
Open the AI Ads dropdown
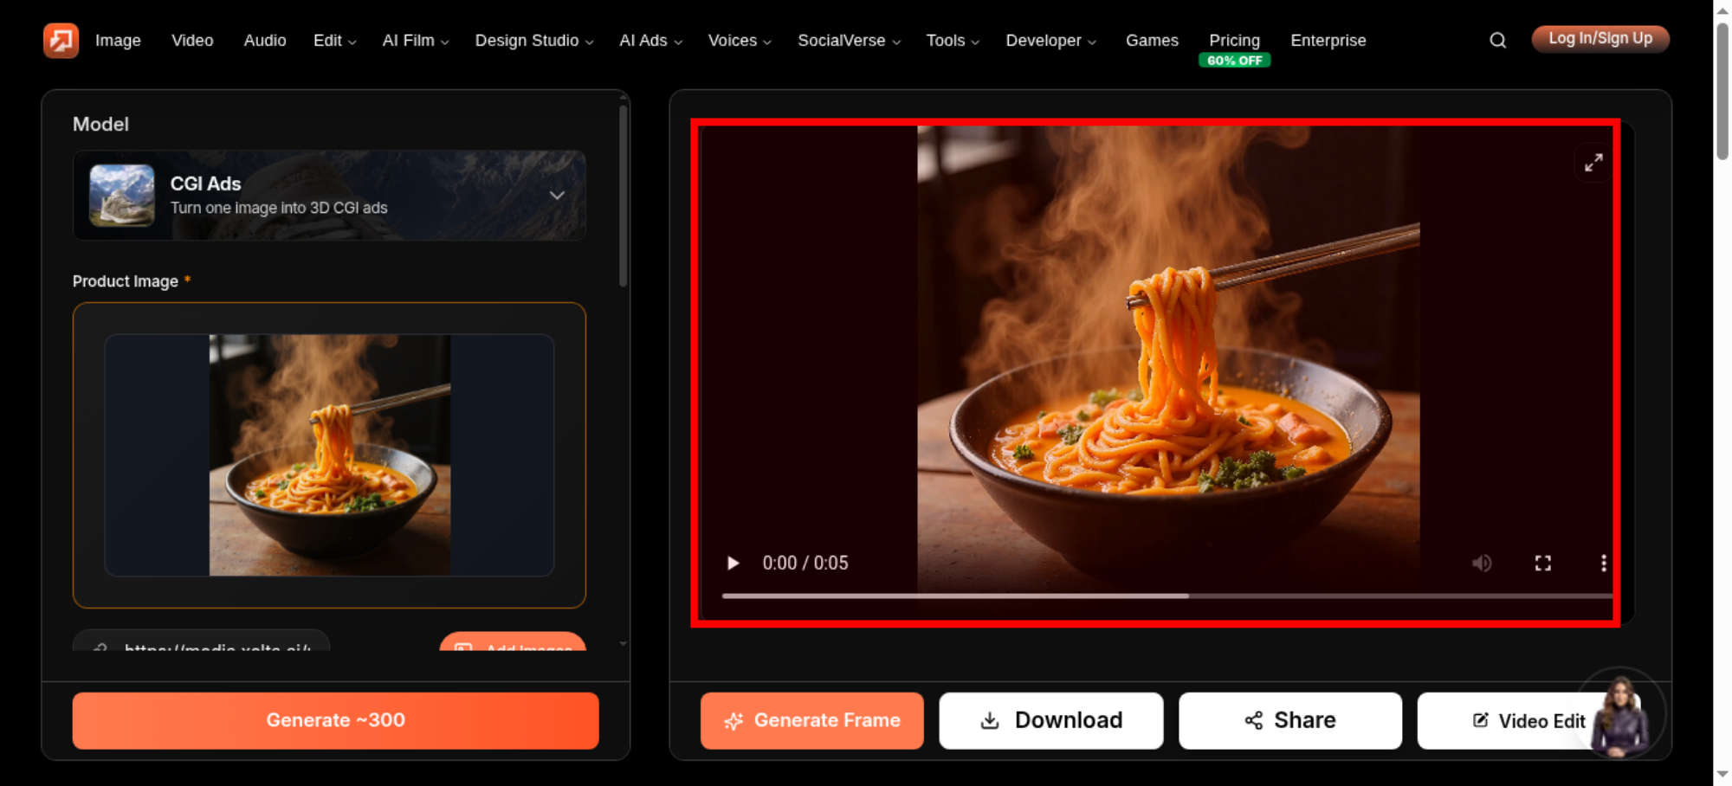650,41
